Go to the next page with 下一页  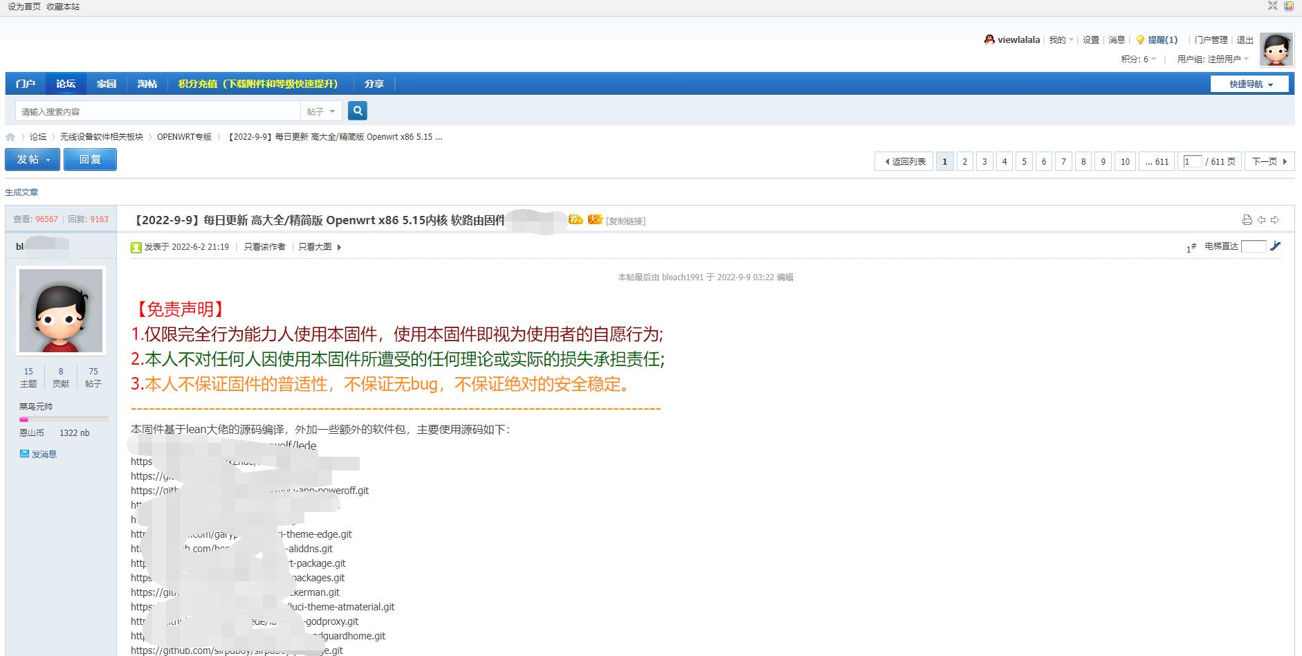[x=1269, y=162]
